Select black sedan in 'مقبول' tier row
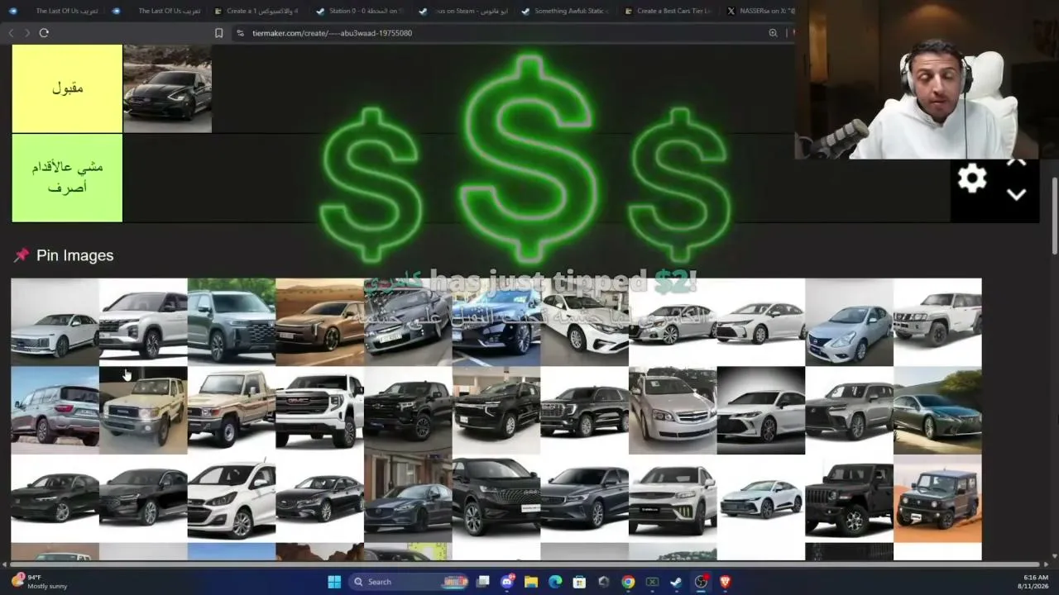 (167, 88)
